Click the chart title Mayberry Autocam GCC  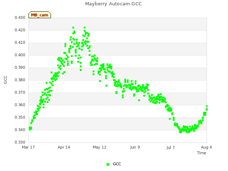(x=113, y=4)
